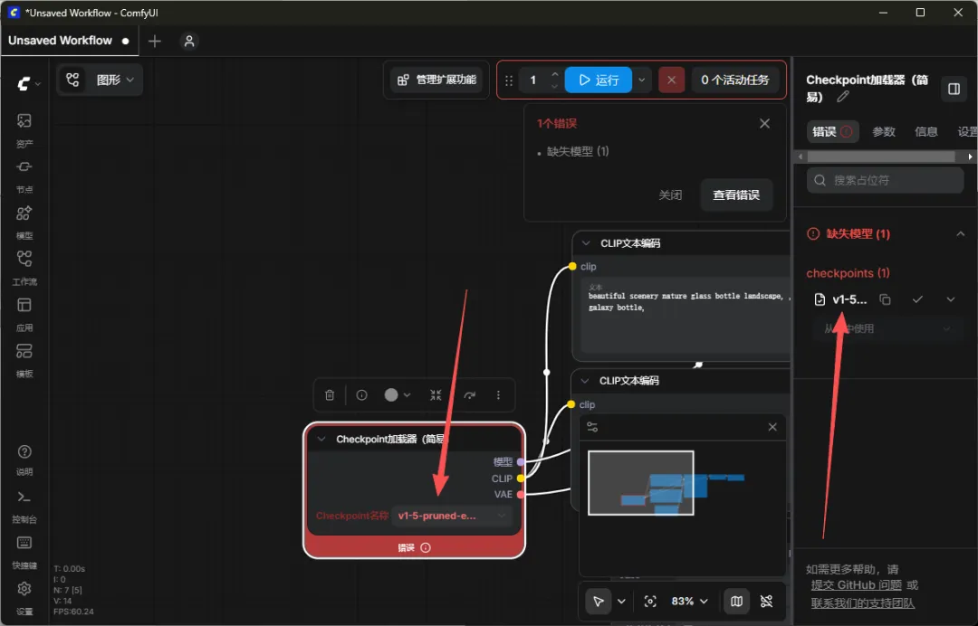Open the pointer mode dropdown arrow

point(621,601)
